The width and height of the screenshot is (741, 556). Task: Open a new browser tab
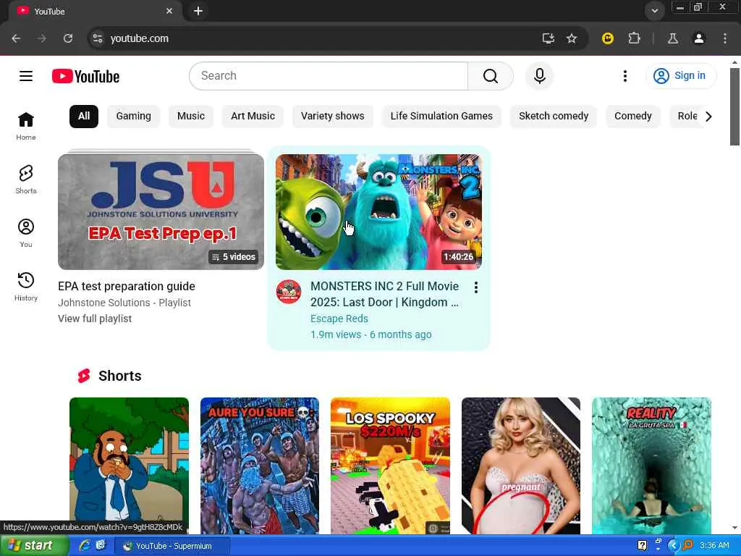click(198, 11)
